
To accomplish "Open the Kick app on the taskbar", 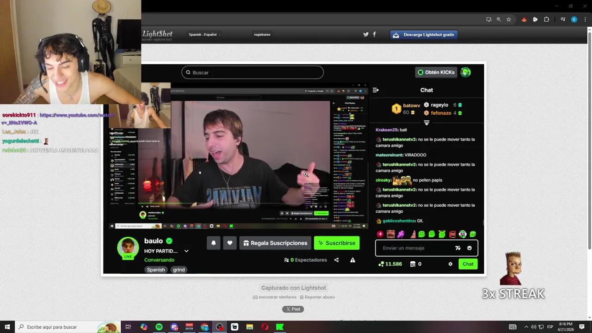I will pyautogui.click(x=280, y=327).
